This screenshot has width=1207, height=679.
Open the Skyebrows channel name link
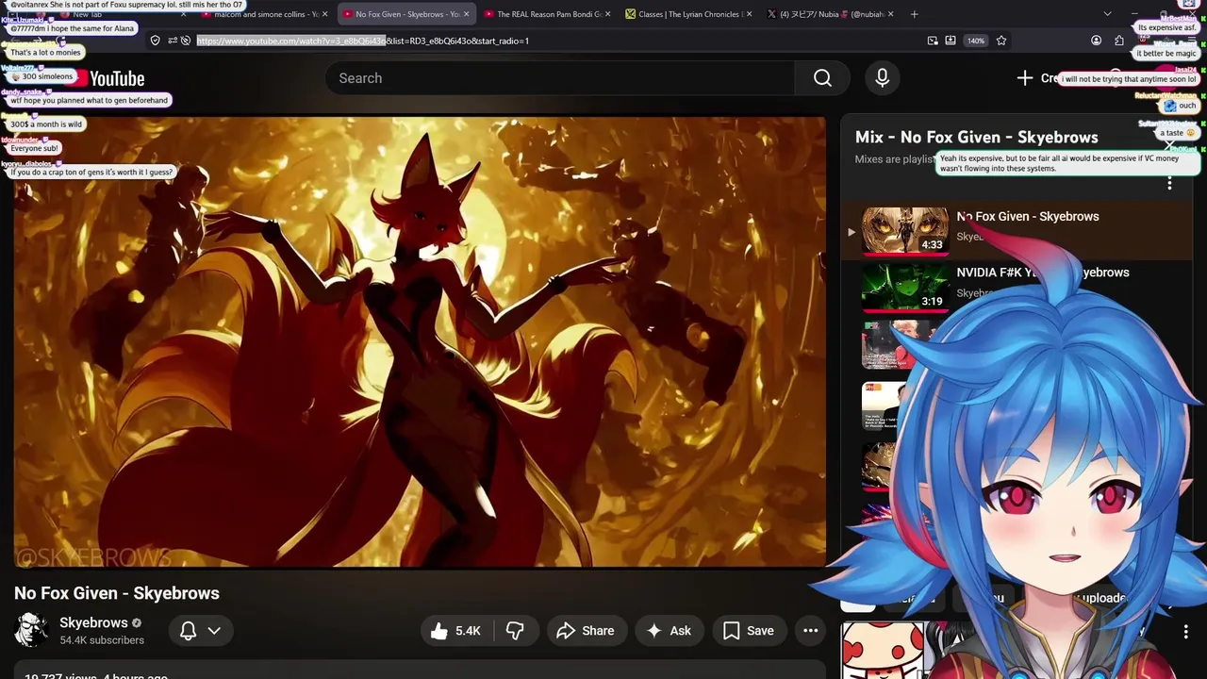tap(93, 622)
